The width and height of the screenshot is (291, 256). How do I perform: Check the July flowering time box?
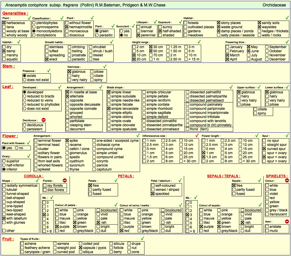tap(249, 55)
